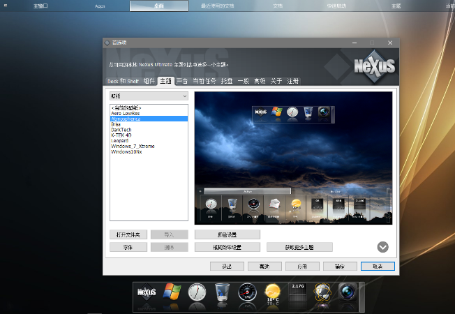Click the 帮助 button
Image resolution: width=455 pixels, height=314 pixels.
[x=264, y=267]
